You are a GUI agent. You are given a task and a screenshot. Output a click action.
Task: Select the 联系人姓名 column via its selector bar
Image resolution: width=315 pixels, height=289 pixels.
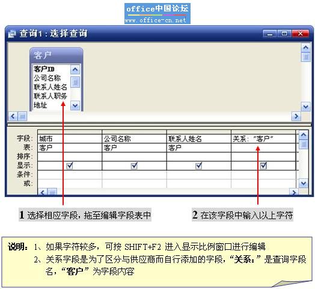tap(199, 132)
